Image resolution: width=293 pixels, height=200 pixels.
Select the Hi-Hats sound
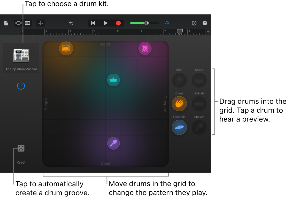199,104
